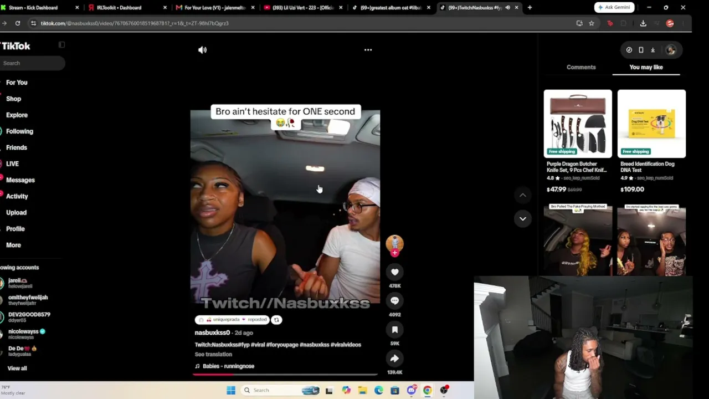Open Friends in the sidebar

coord(16,147)
